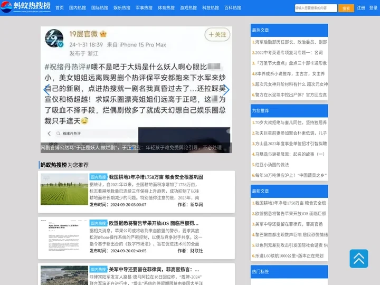Click the 十关注 follow button in slide
The height and width of the screenshot is (285, 380).
tap(217, 35)
